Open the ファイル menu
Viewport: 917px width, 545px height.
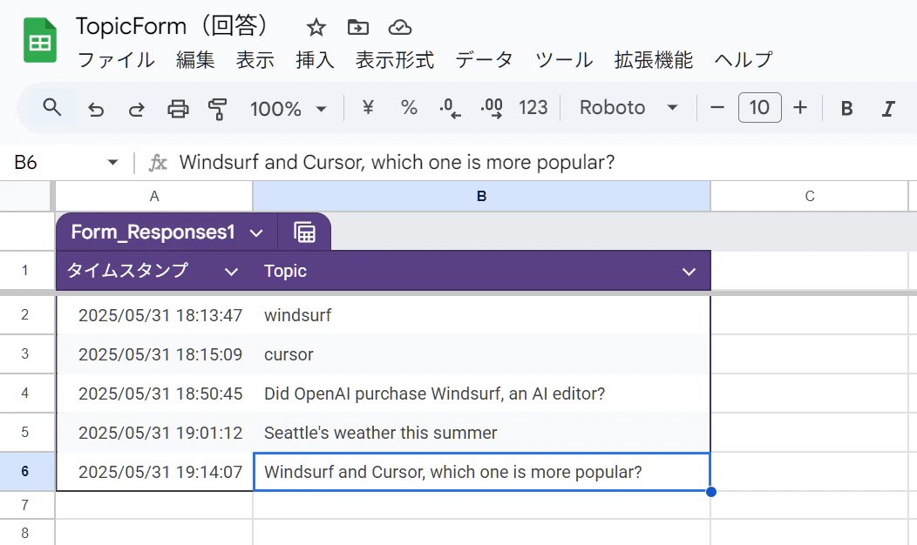[116, 59]
